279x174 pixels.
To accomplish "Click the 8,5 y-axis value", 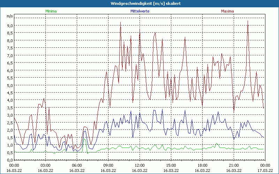I will click(10, 33).
